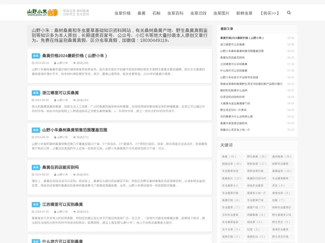Open sidebar link 白灵芝的功效和作用

point(232,97)
